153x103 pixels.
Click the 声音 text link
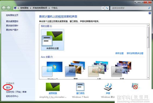[108, 93]
